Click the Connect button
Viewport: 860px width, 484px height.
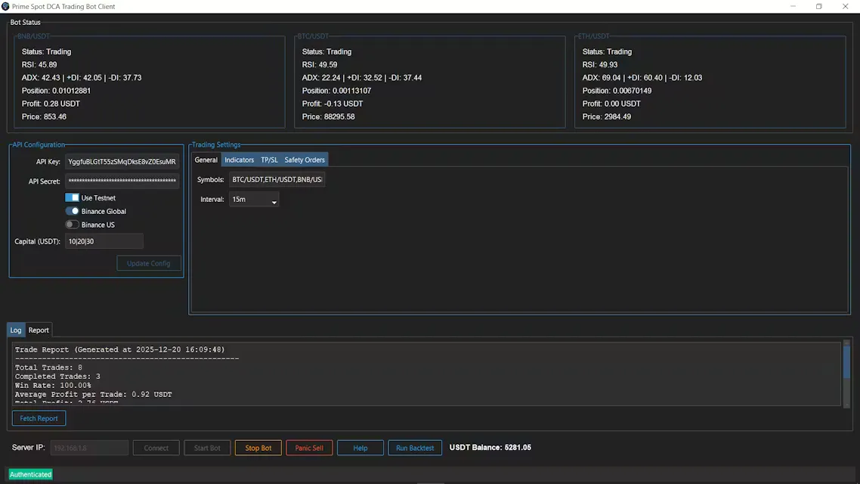coord(156,448)
